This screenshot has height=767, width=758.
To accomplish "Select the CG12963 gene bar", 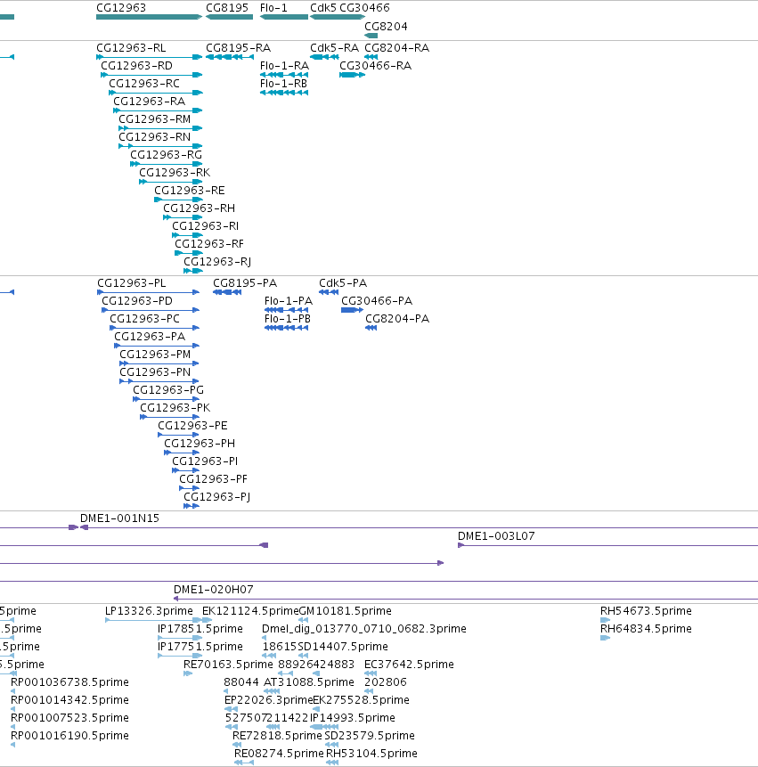I will coord(149,17).
